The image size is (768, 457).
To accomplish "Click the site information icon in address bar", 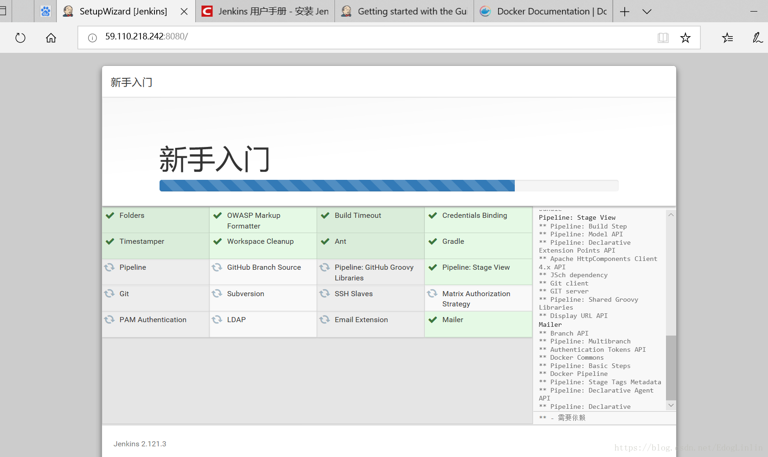I will pyautogui.click(x=92, y=38).
